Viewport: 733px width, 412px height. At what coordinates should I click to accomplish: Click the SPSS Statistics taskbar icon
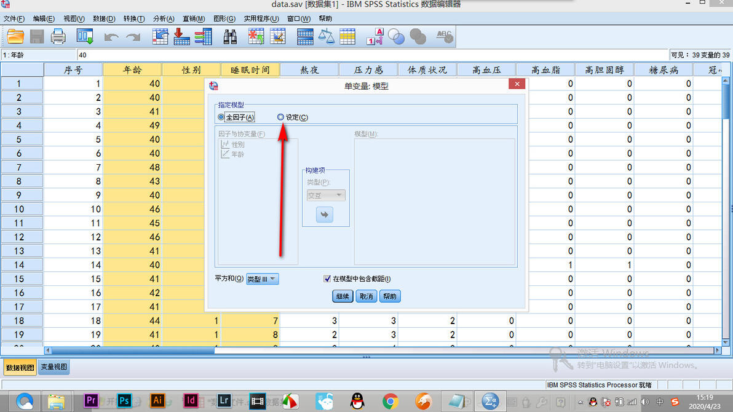click(x=490, y=402)
